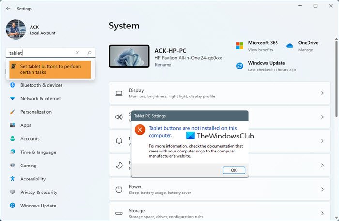
Task: Click the Tablet PC Settings title bar
Action: [x=190, y=116]
